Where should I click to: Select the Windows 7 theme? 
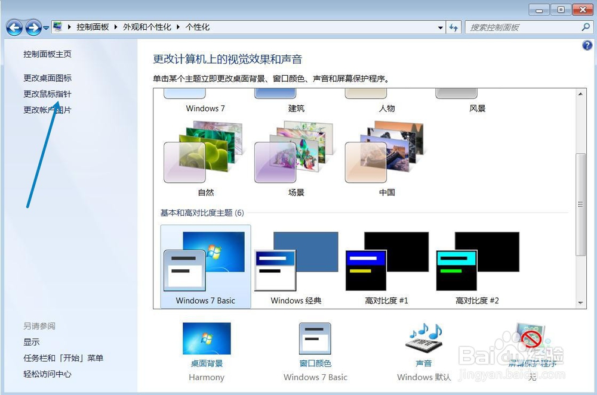(x=205, y=101)
